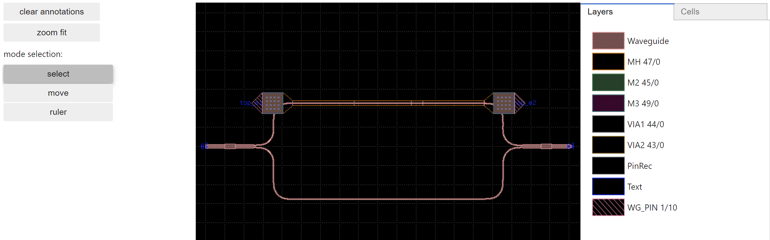This screenshot has height=240, width=770.
Task: Select the VIA1 44/0 layer label
Action: (x=646, y=124)
